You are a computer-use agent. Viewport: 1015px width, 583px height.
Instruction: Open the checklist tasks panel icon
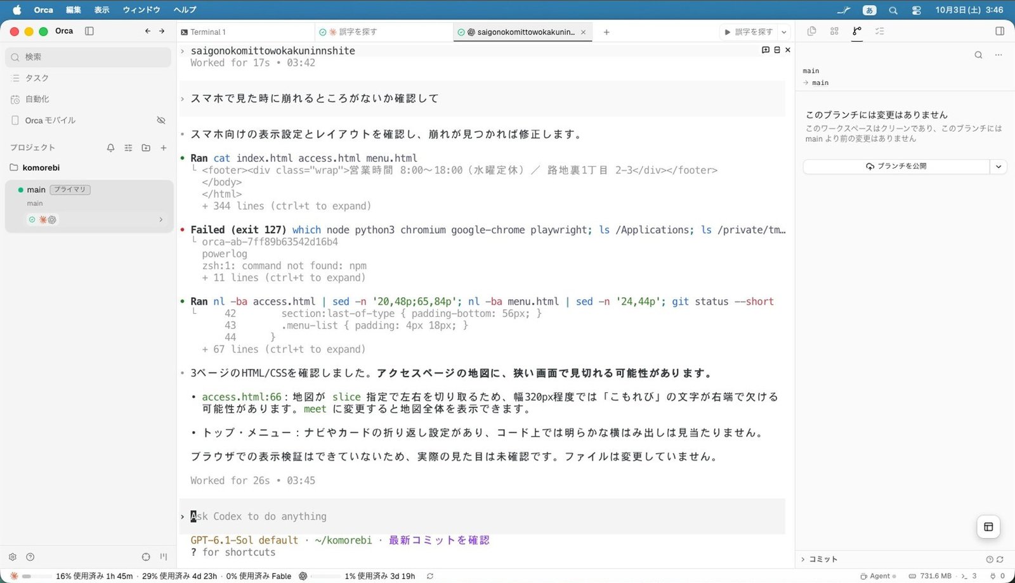879,31
